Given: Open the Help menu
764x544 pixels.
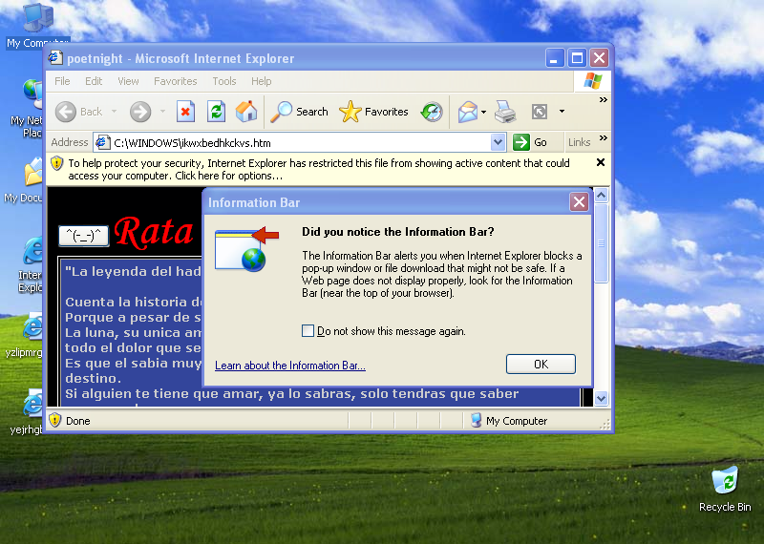Looking at the screenshot, I should click(x=261, y=81).
